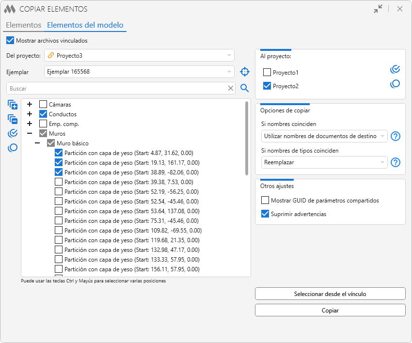Open help for 'Si nombres coinciden'
Viewport: 412px width, 343px height.
pos(396,136)
